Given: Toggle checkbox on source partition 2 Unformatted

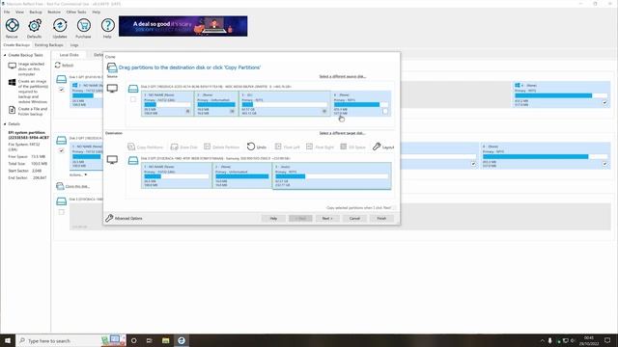Looking at the screenshot, I should coord(233,112).
